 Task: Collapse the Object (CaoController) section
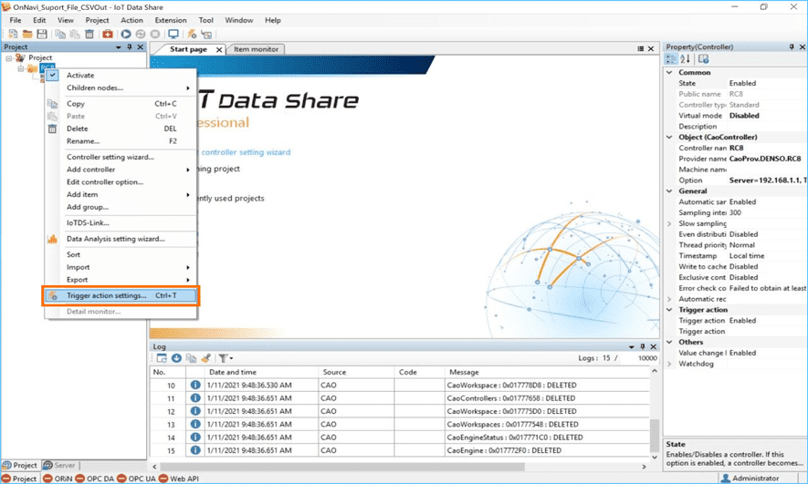click(x=669, y=138)
